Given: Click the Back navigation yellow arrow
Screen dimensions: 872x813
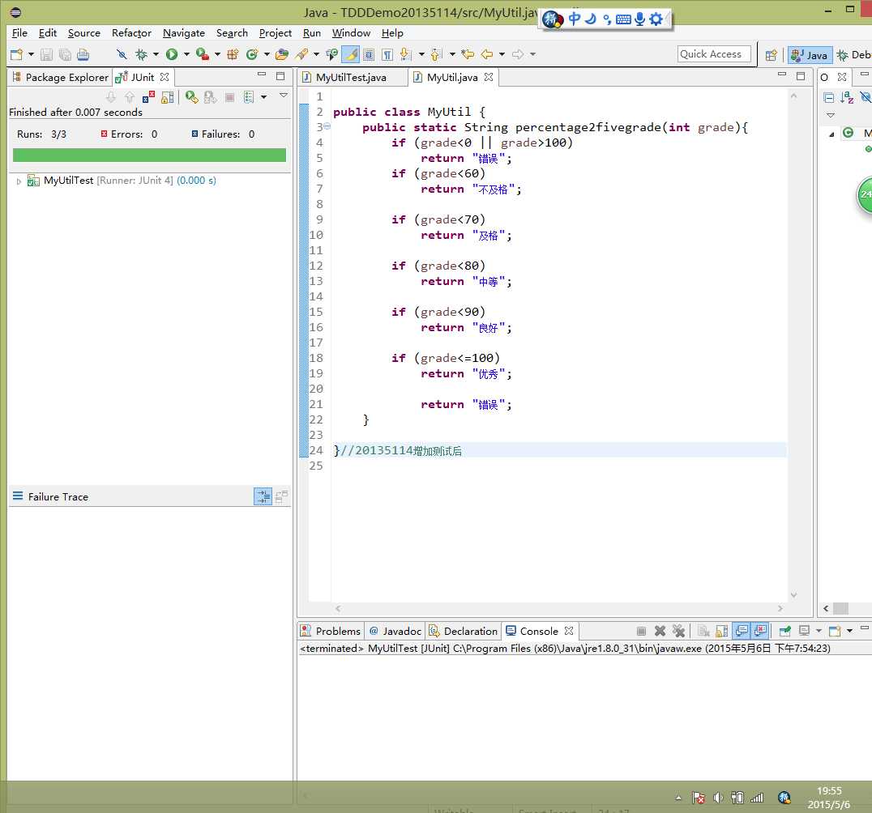Looking at the screenshot, I should 486,54.
